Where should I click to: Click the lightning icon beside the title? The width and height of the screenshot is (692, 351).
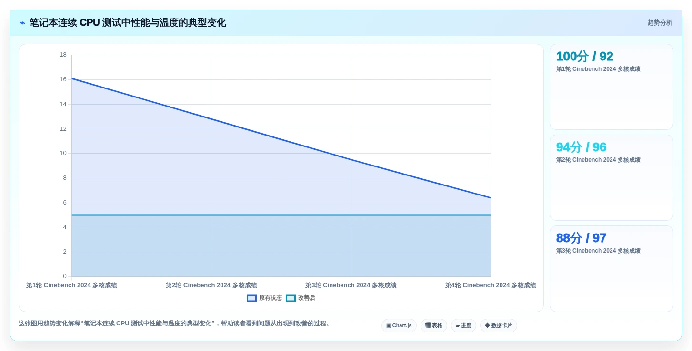tap(22, 23)
